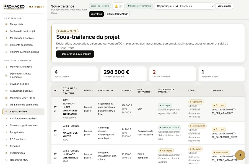Open the Suite PROMACEO button
249x164 pixels.
(117, 14)
